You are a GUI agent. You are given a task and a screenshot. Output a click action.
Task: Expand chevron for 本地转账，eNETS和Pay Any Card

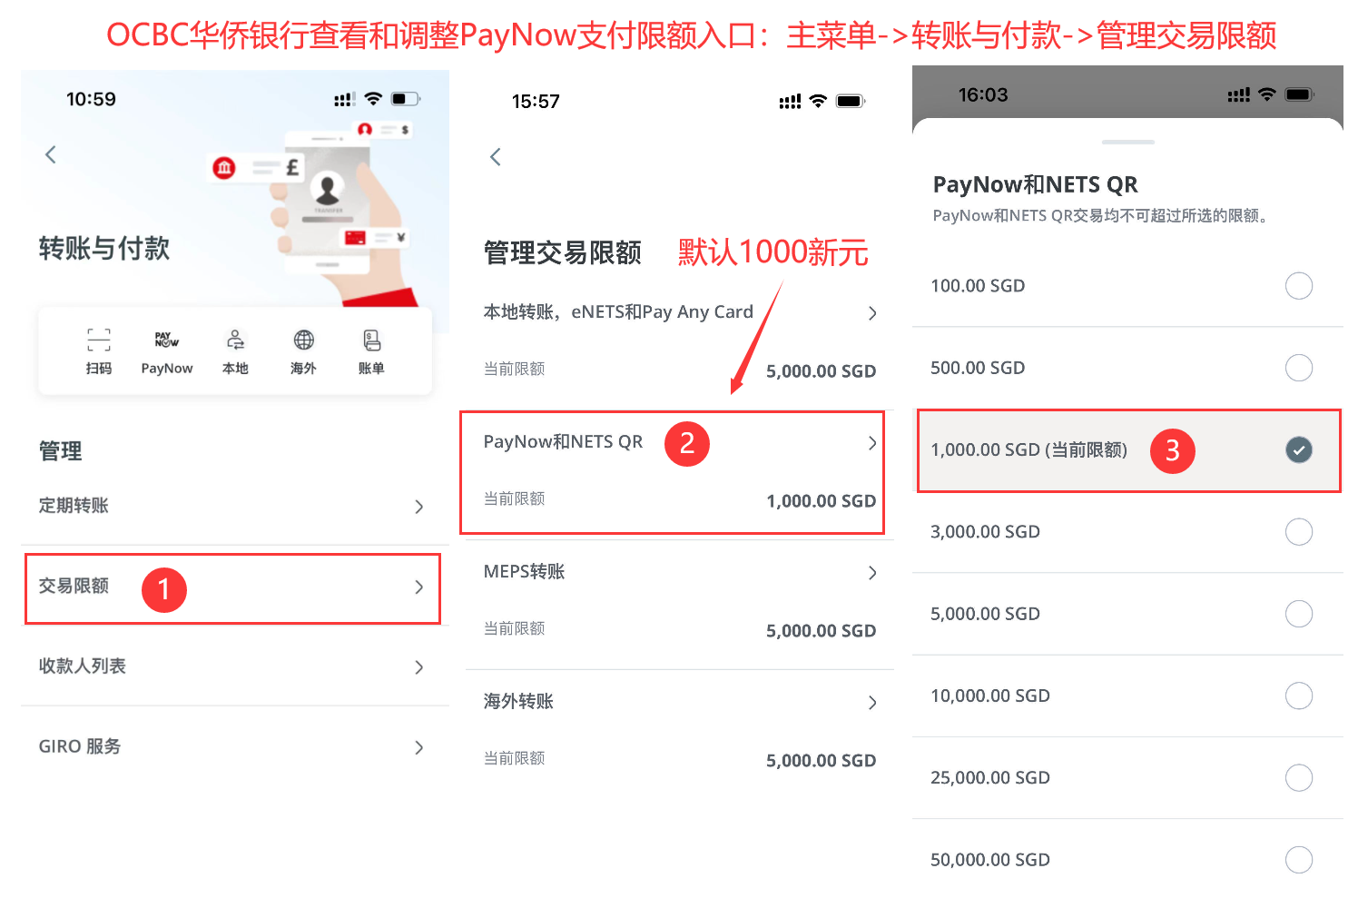(872, 313)
